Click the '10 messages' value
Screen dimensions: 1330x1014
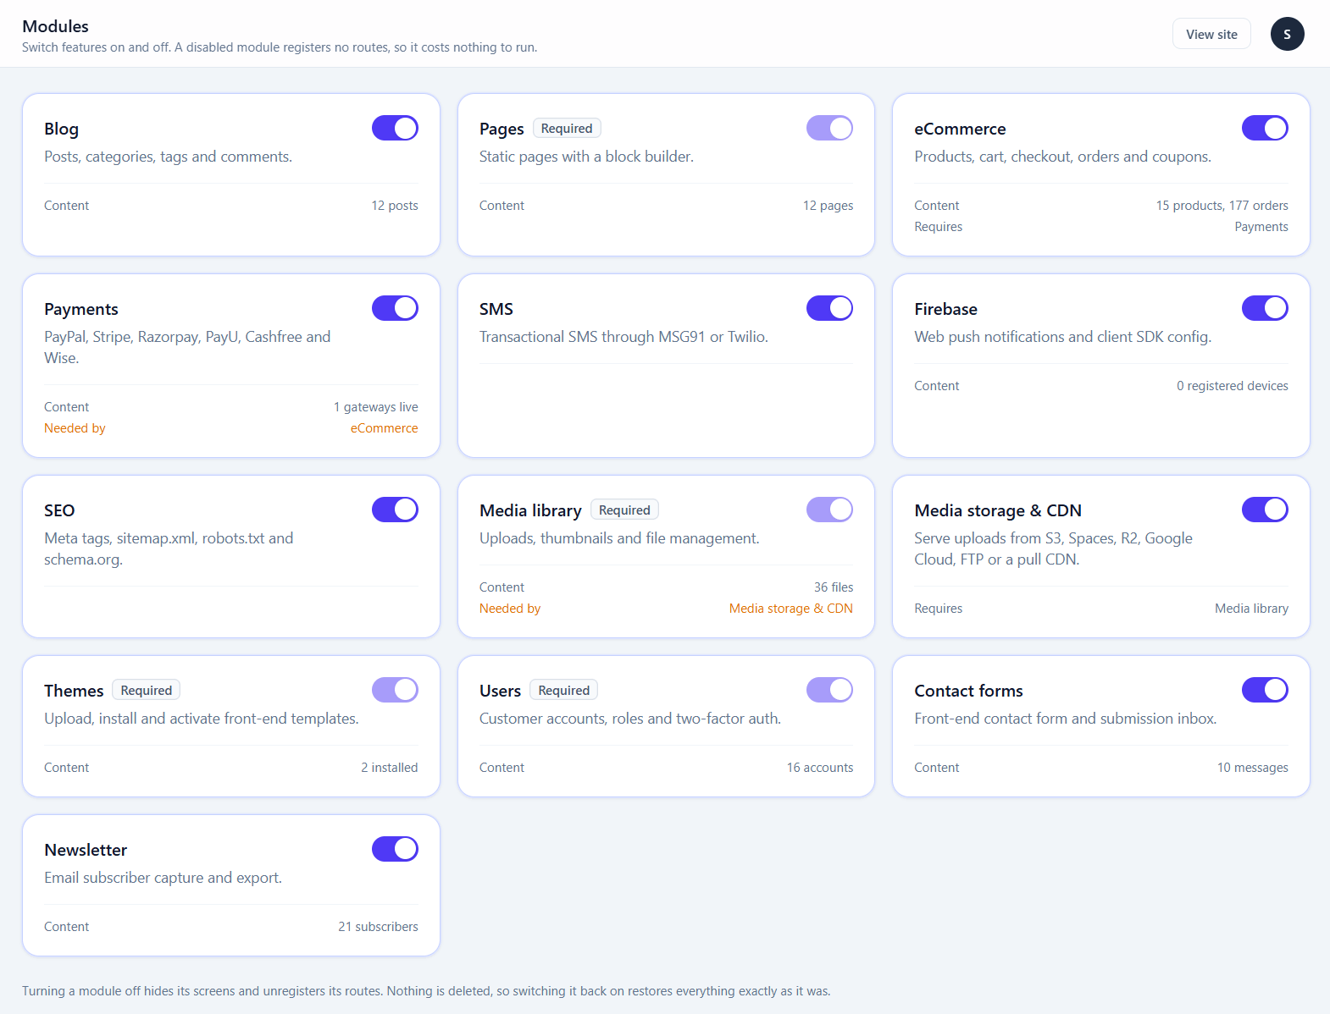(1252, 768)
